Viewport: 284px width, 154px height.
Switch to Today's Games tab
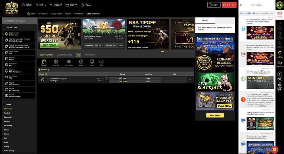[46, 55]
